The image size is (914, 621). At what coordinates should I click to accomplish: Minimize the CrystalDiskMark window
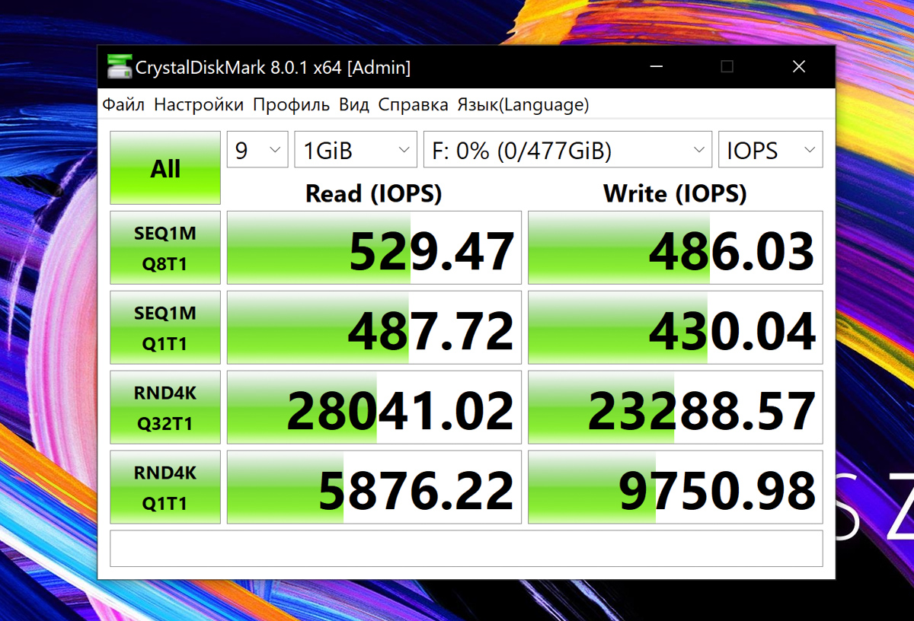coord(656,67)
